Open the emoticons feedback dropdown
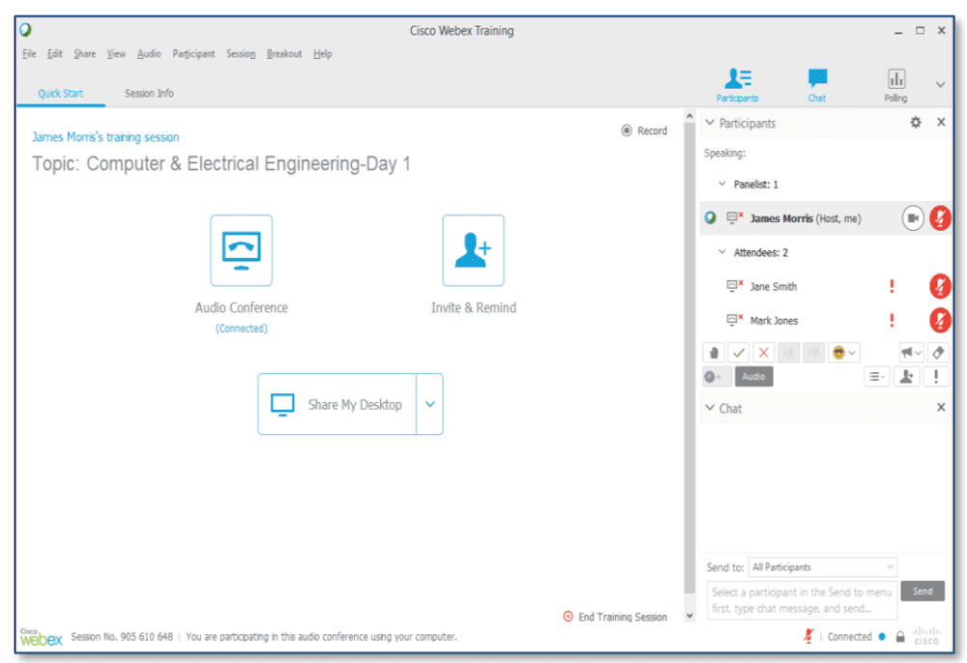The width and height of the screenshot is (967, 663). pos(844,353)
